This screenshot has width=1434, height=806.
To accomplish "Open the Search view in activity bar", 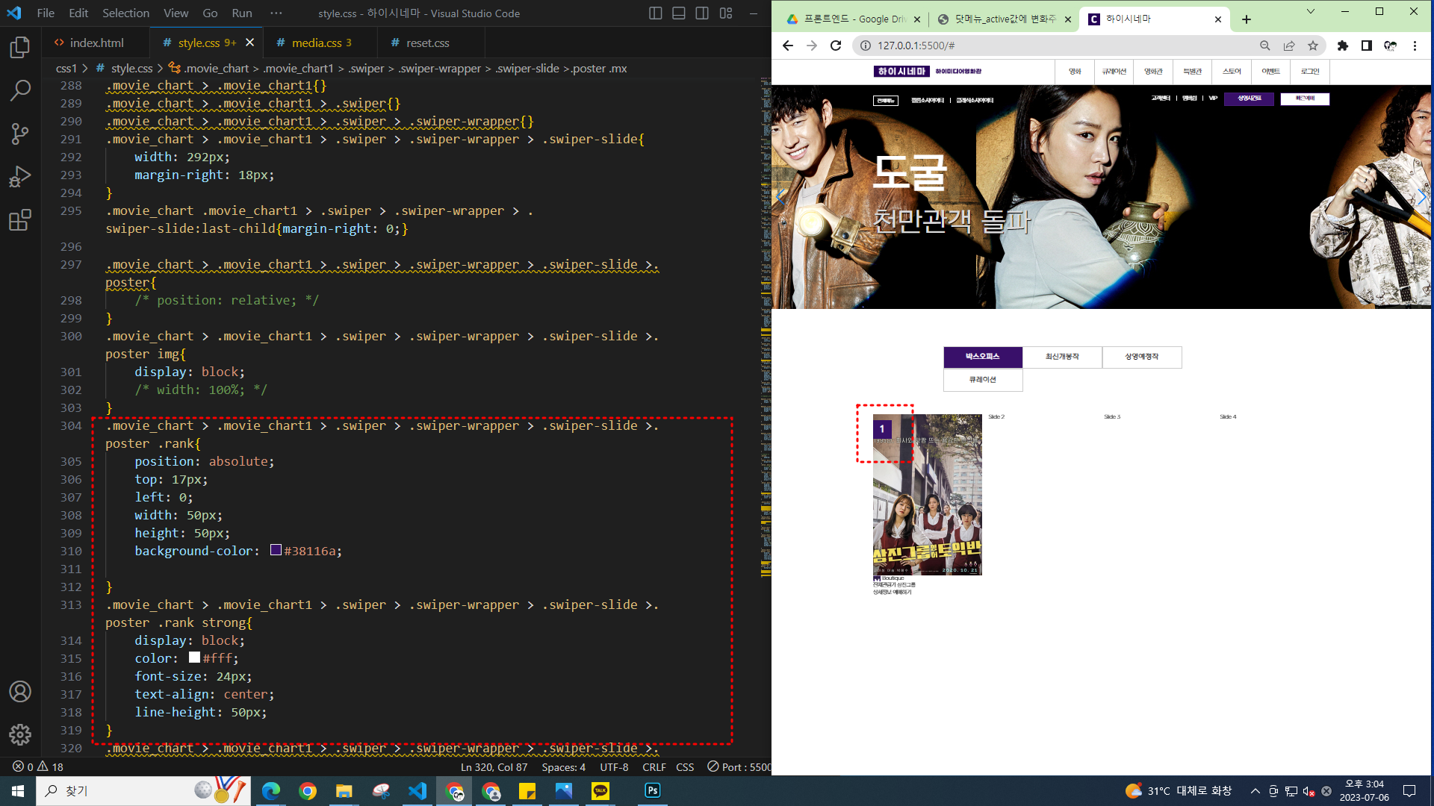I will [x=20, y=91].
